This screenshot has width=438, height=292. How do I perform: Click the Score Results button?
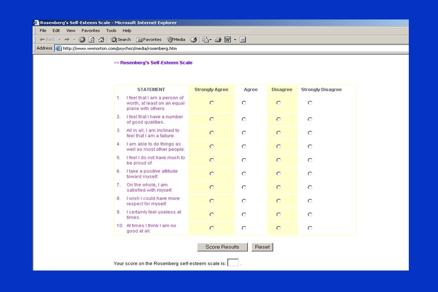click(x=222, y=247)
